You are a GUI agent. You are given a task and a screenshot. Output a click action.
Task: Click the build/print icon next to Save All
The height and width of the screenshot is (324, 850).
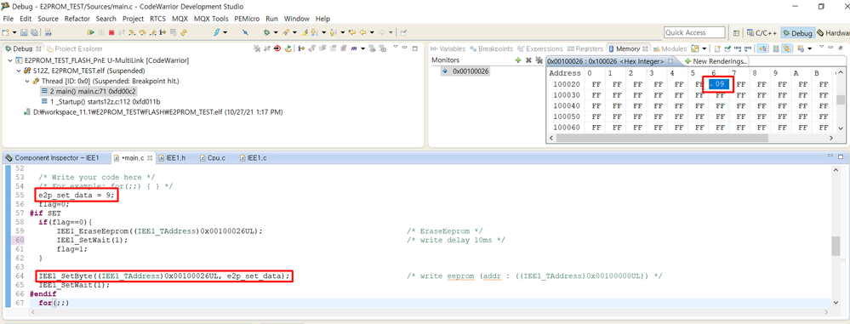48,32
